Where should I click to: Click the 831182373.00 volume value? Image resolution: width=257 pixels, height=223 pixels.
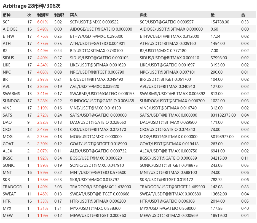pyautogui.click(x=223, y=115)
